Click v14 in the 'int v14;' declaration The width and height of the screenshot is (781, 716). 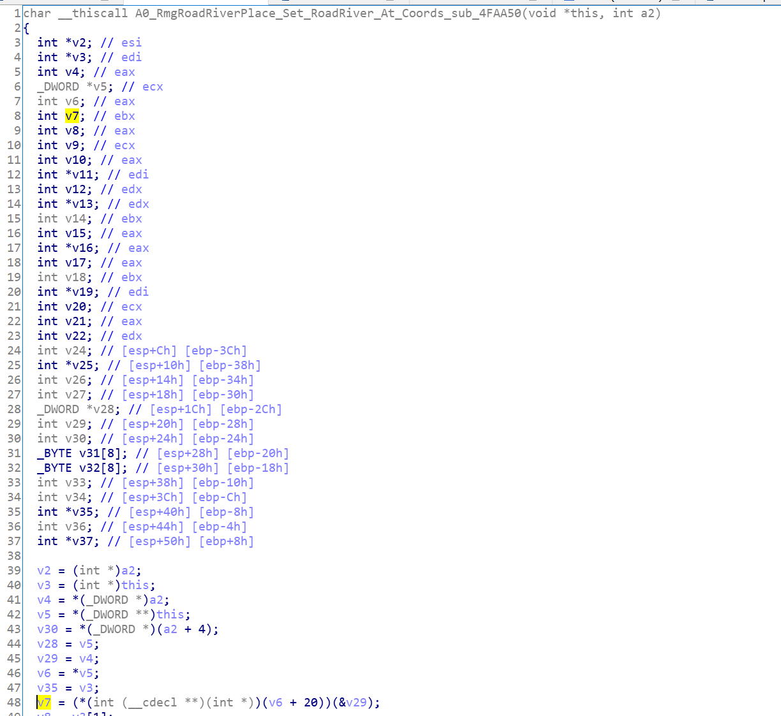point(75,219)
